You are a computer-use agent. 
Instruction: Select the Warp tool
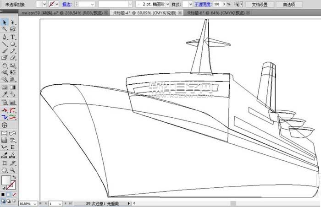5,72
